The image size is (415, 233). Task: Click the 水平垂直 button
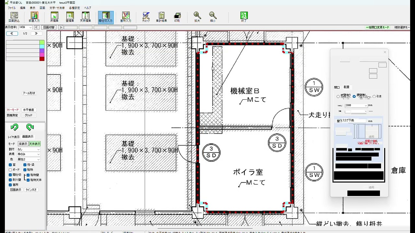29,110
